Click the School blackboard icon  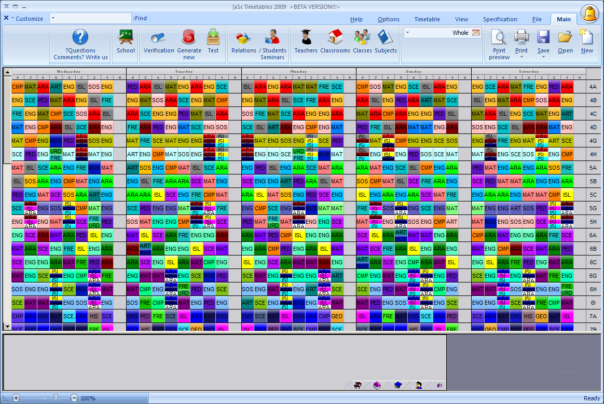point(126,42)
